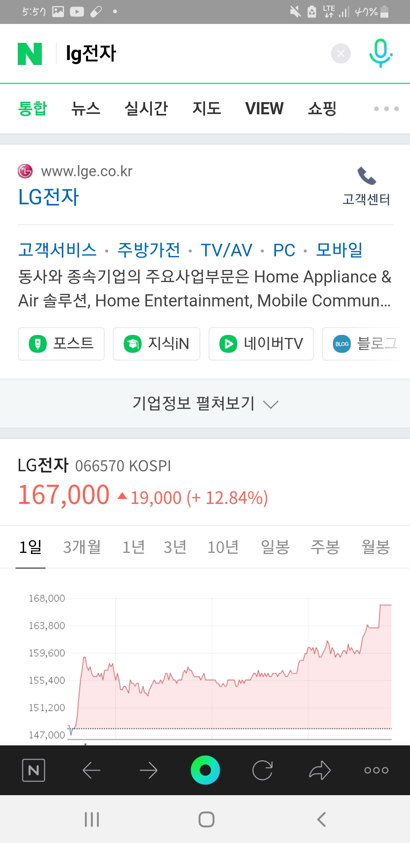The width and height of the screenshot is (410, 843).
Task: Share the page with share arrow
Action: point(320,770)
